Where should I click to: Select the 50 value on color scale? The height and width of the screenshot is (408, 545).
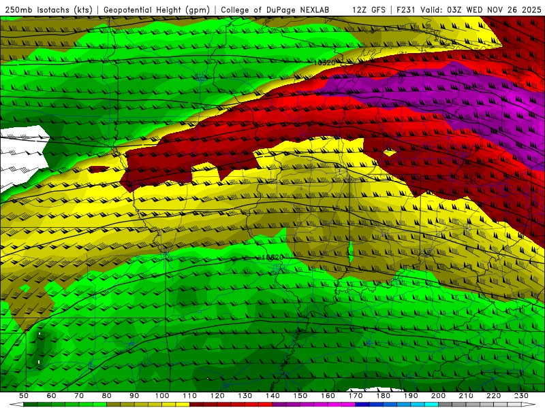(x=24, y=396)
